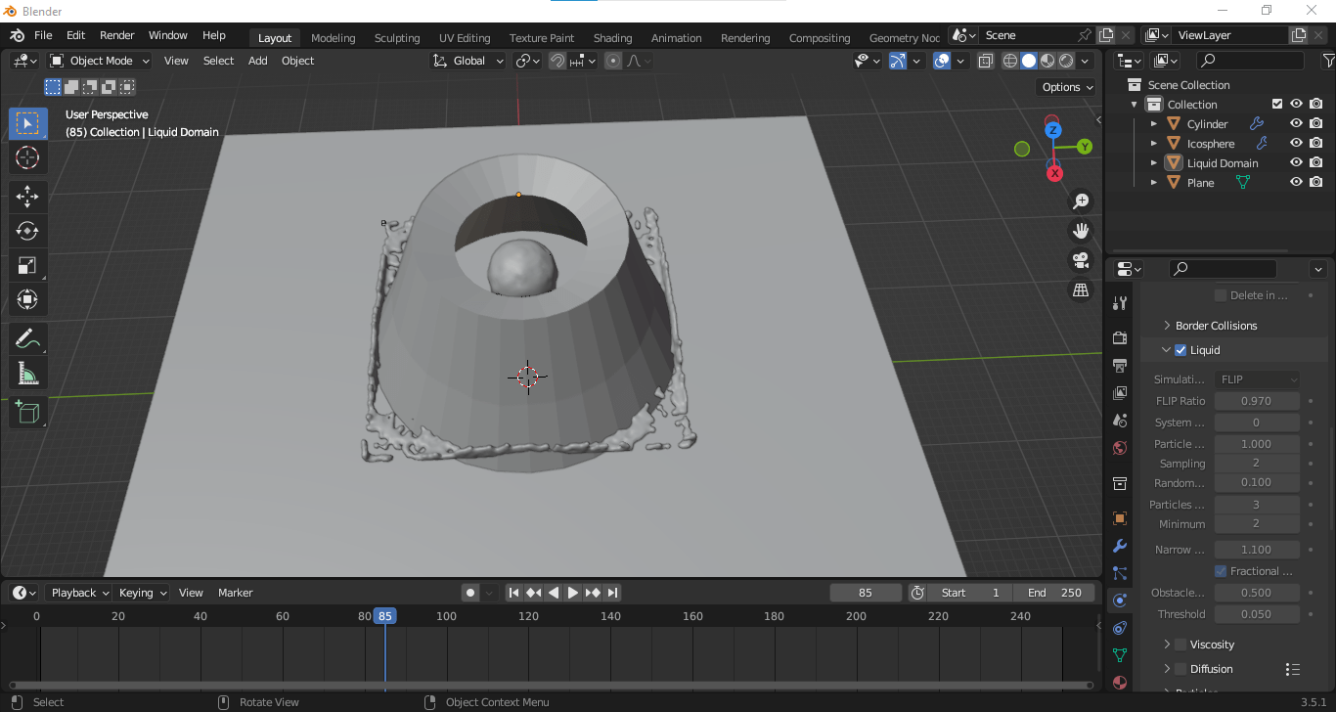Switch to the Shading workspace tab
Image resolution: width=1336 pixels, height=712 pixels.
[613, 37]
